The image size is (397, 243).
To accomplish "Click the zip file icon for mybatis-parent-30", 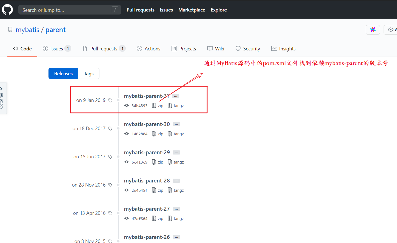I will 154,134.
